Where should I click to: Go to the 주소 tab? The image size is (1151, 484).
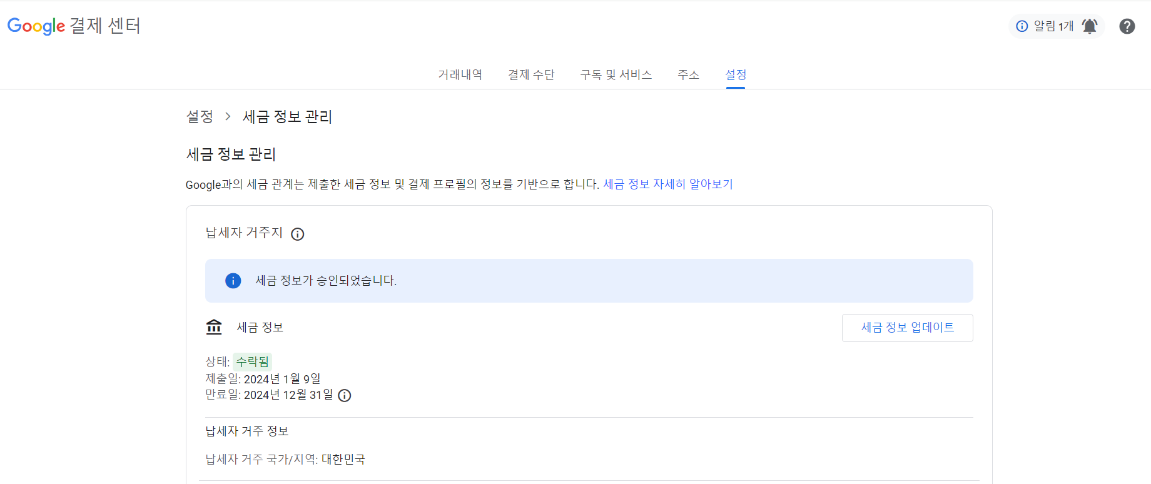[x=688, y=74]
